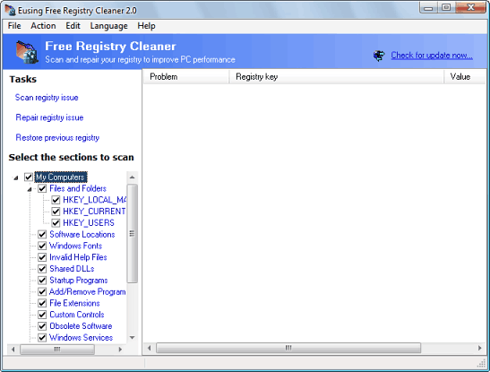Click tree vertical scrollbar thumb

click(x=133, y=233)
